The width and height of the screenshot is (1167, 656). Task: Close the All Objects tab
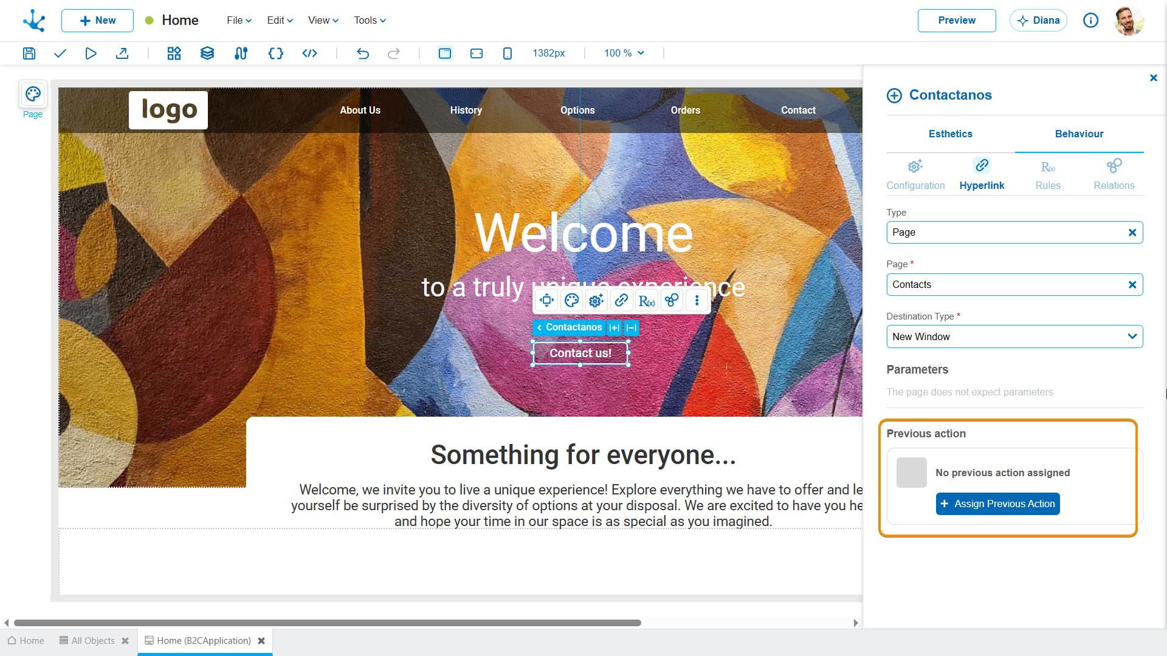[125, 641]
